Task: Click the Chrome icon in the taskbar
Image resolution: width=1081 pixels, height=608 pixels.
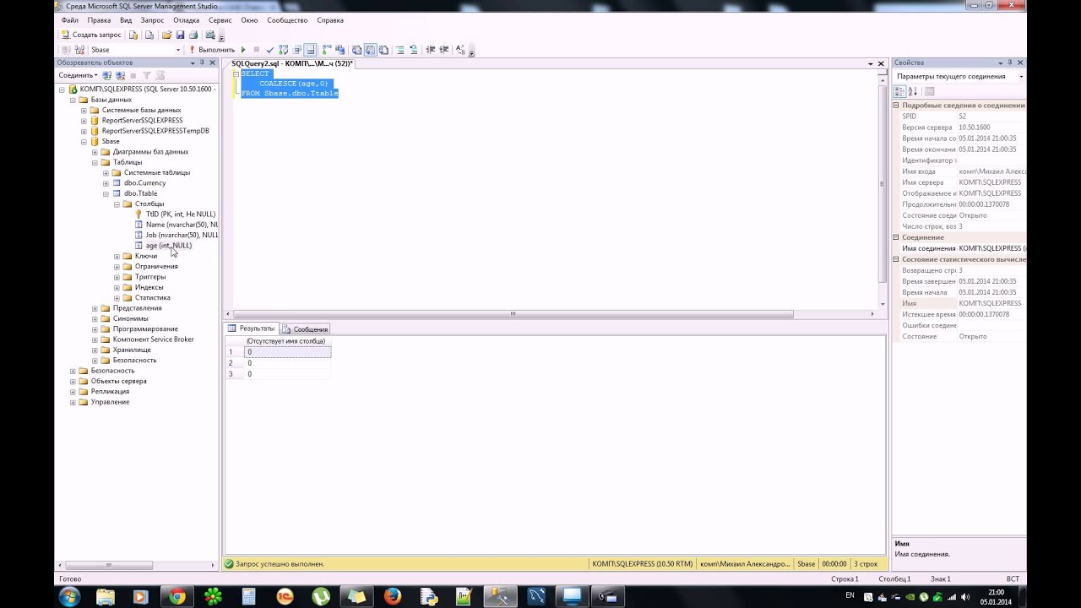Action: pyautogui.click(x=177, y=597)
